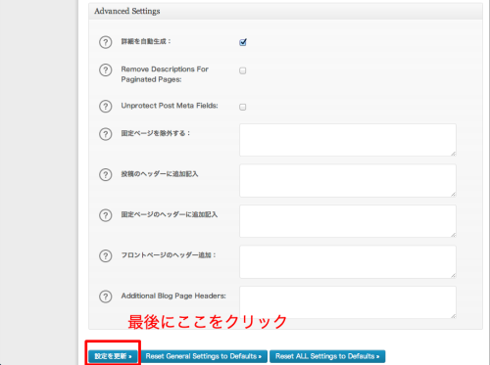Click Reset General Settings to Defaults

tap(204, 356)
